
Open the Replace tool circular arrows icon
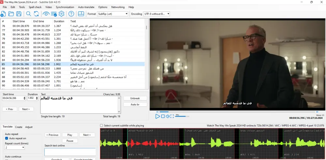tap(37, 14)
